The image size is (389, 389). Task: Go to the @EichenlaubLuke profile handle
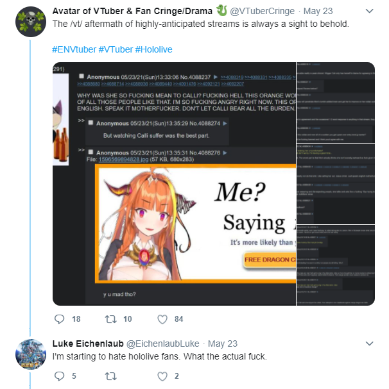point(163,343)
